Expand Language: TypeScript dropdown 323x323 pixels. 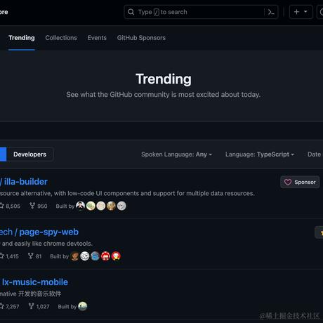(x=260, y=154)
